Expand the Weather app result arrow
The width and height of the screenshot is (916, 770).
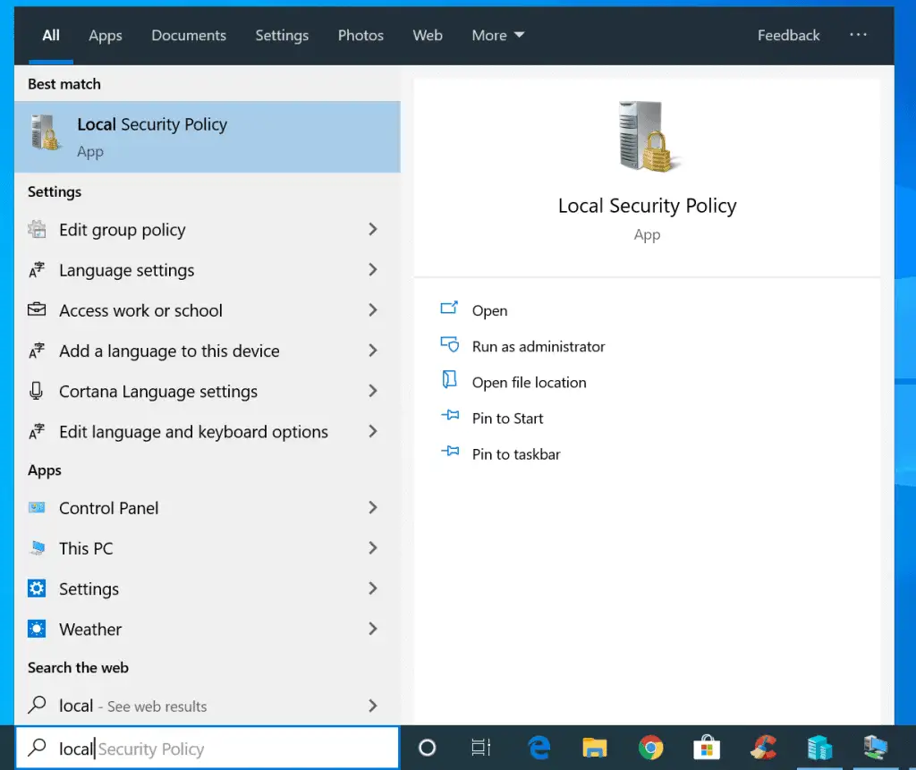click(373, 630)
